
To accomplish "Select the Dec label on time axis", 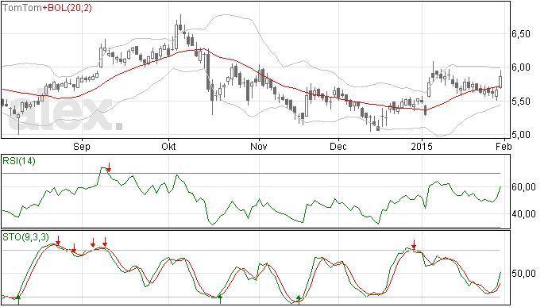I will click(x=338, y=146).
